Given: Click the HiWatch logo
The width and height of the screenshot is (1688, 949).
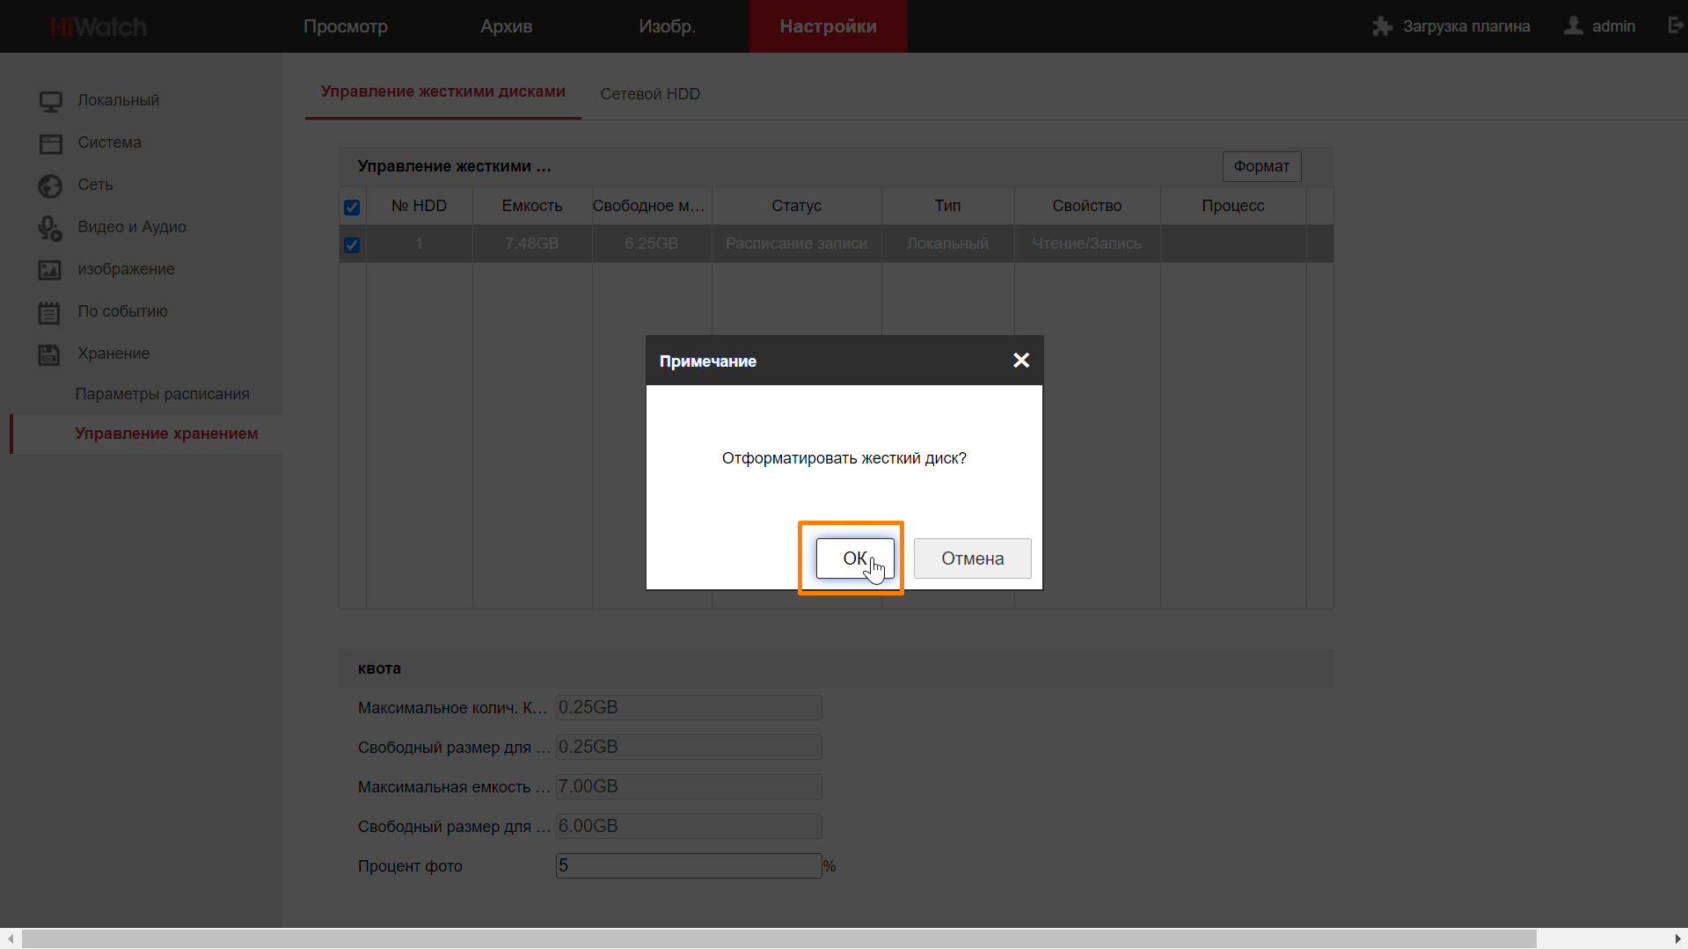Looking at the screenshot, I should pos(98,26).
